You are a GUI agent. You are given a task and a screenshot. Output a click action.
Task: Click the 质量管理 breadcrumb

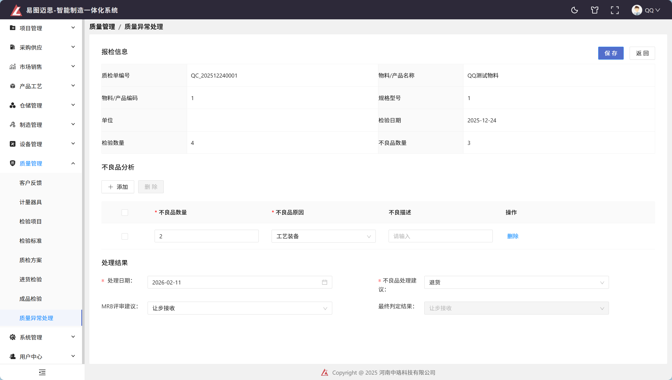point(102,27)
